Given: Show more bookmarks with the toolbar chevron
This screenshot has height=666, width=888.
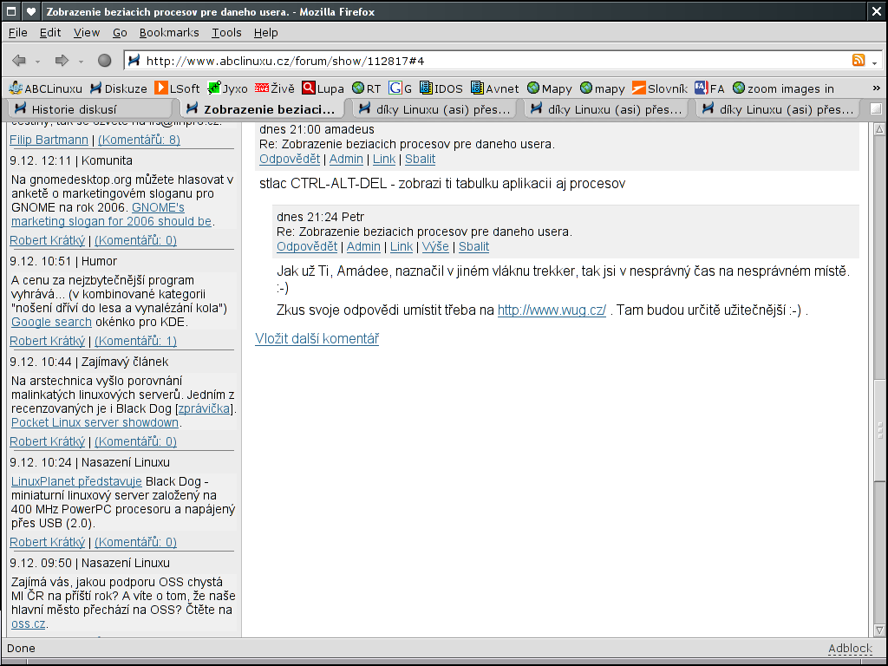Looking at the screenshot, I should [875, 88].
